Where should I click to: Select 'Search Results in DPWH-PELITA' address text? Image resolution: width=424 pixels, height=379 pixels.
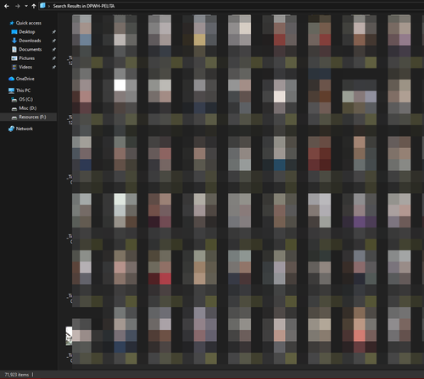[84, 6]
